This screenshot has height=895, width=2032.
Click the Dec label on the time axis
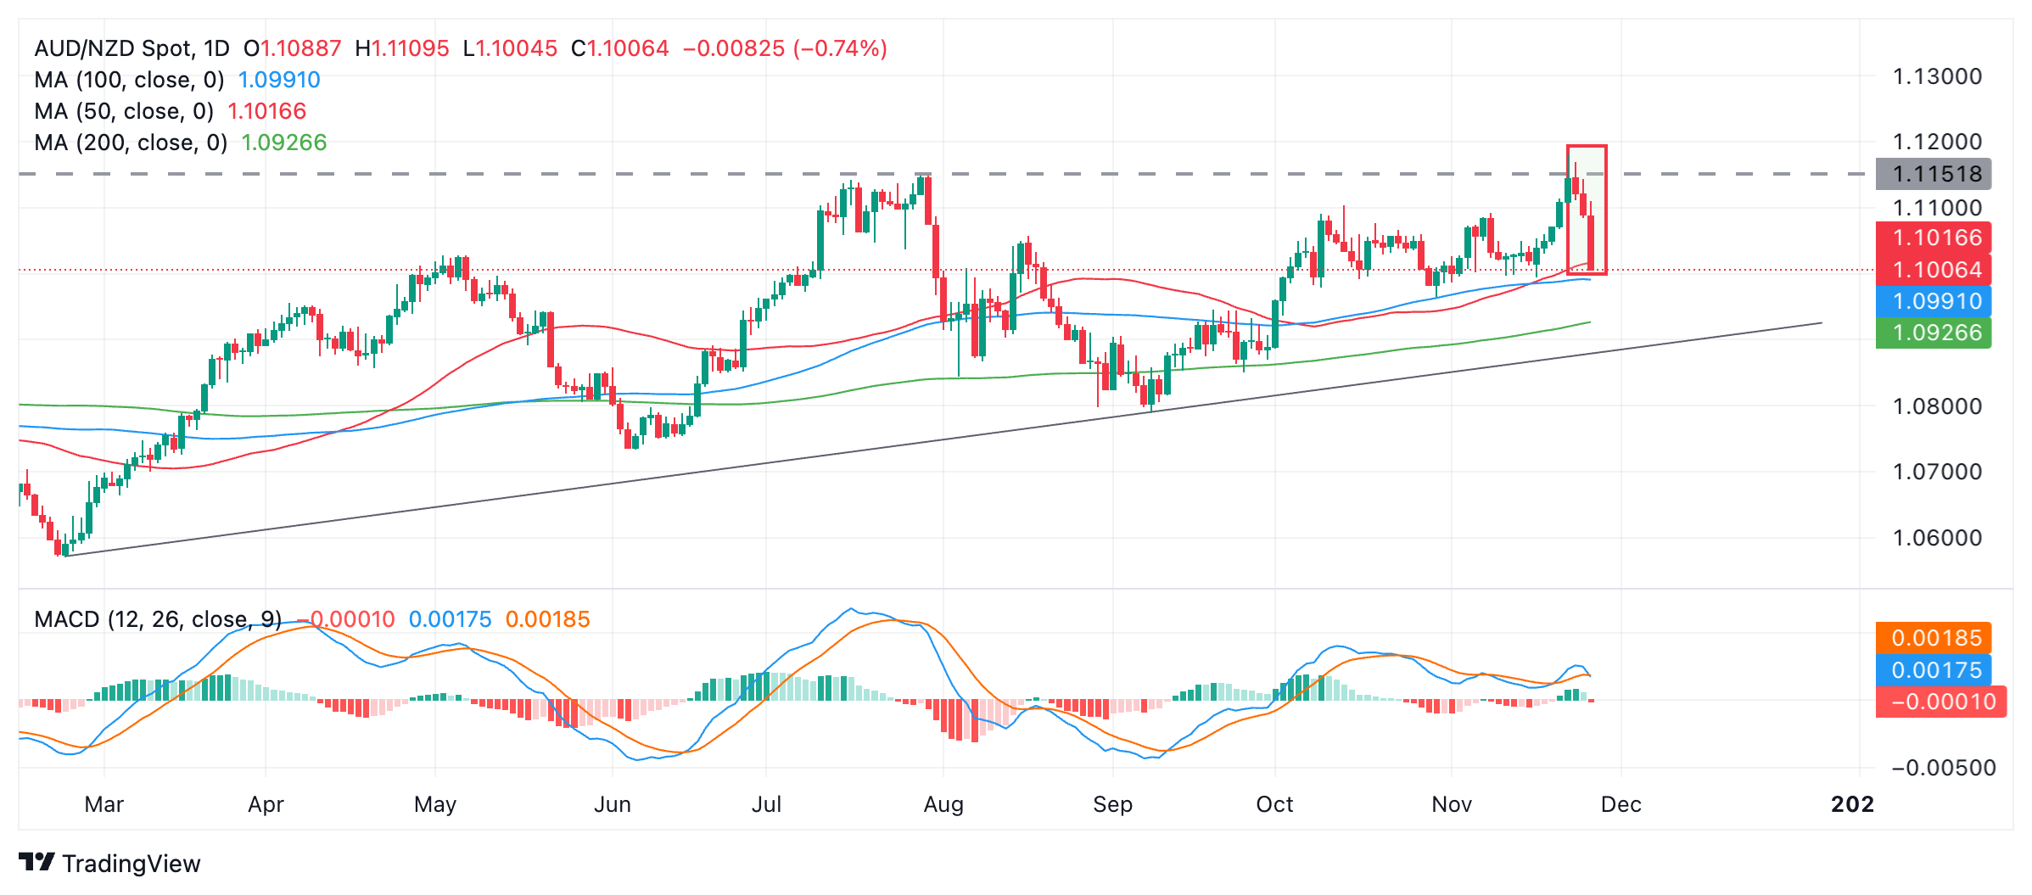[1621, 804]
